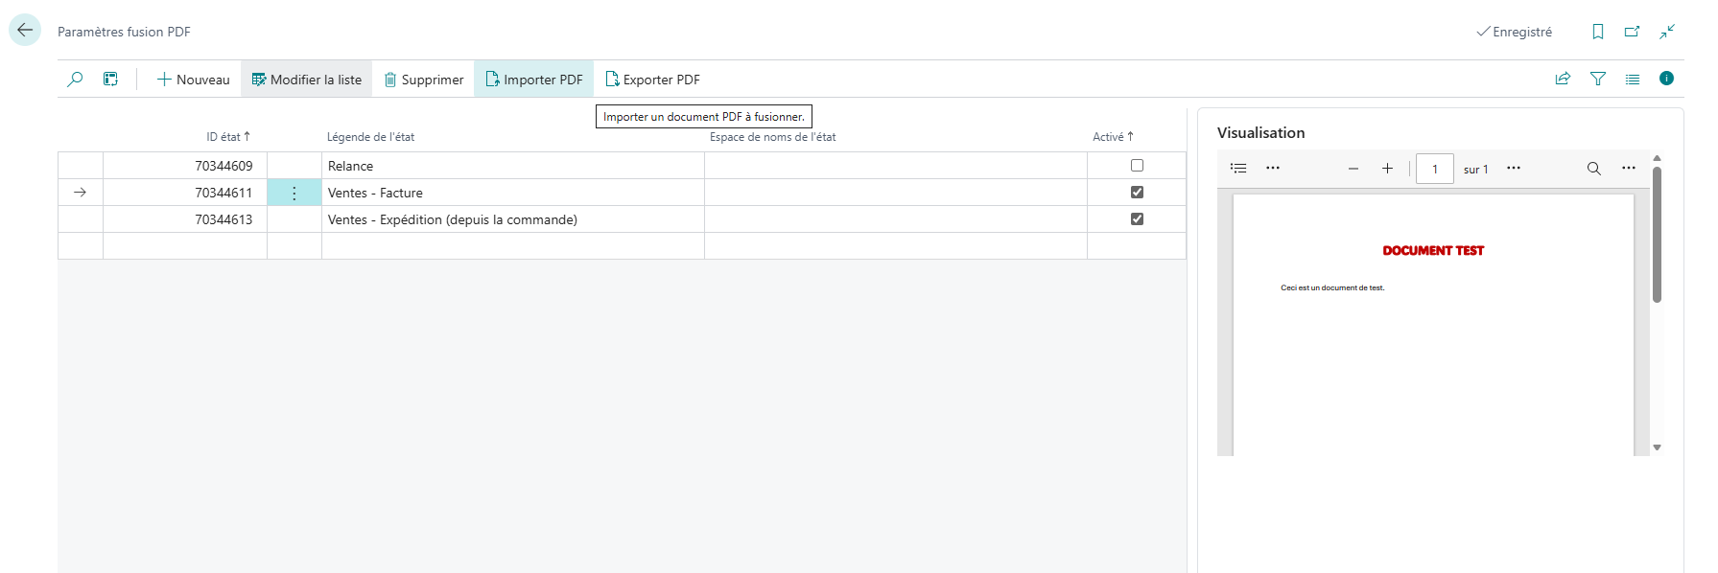Click empty namespace cell in Relance row
Viewport: 1718px width, 573px height.
(896, 166)
